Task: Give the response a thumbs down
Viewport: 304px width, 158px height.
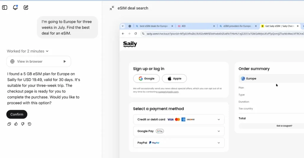Action: 23,124
